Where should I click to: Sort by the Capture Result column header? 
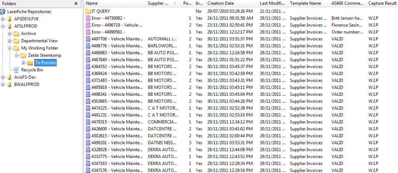click(x=382, y=3)
